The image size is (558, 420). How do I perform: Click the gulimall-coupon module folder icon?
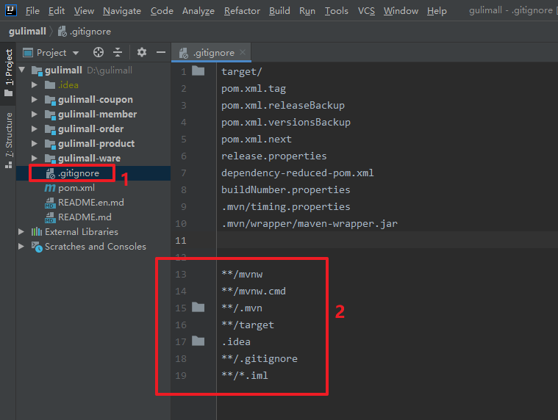pos(50,100)
